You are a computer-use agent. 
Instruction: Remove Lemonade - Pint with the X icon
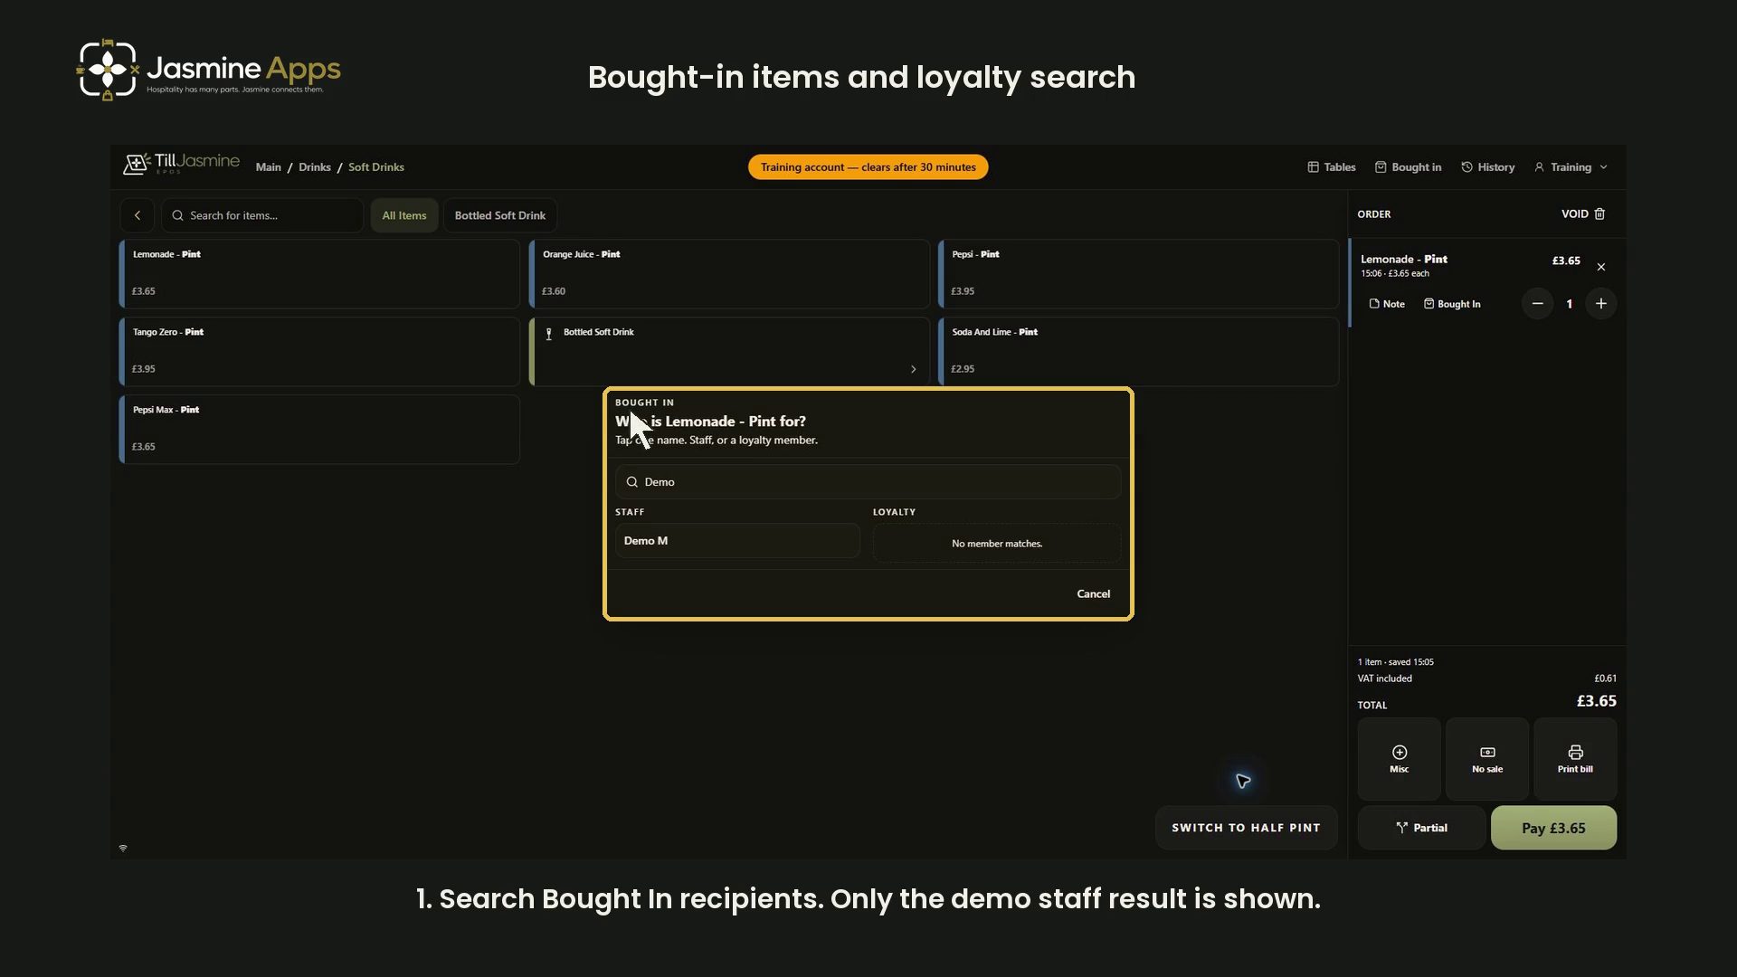point(1601,267)
